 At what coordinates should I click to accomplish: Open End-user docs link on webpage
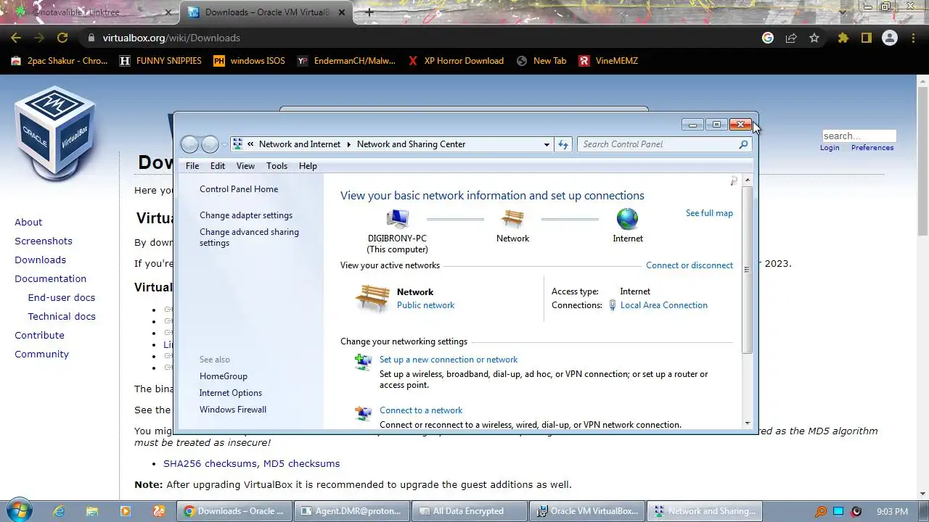62,297
